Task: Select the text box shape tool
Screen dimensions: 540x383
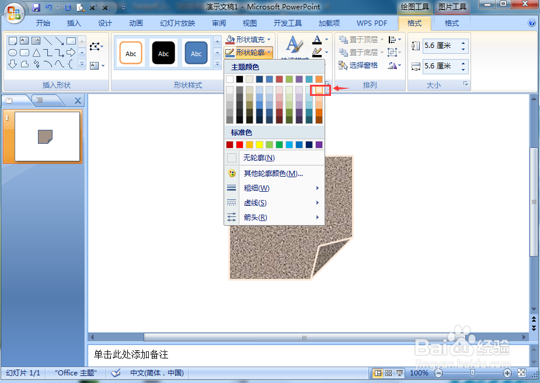Action: pos(24,41)
